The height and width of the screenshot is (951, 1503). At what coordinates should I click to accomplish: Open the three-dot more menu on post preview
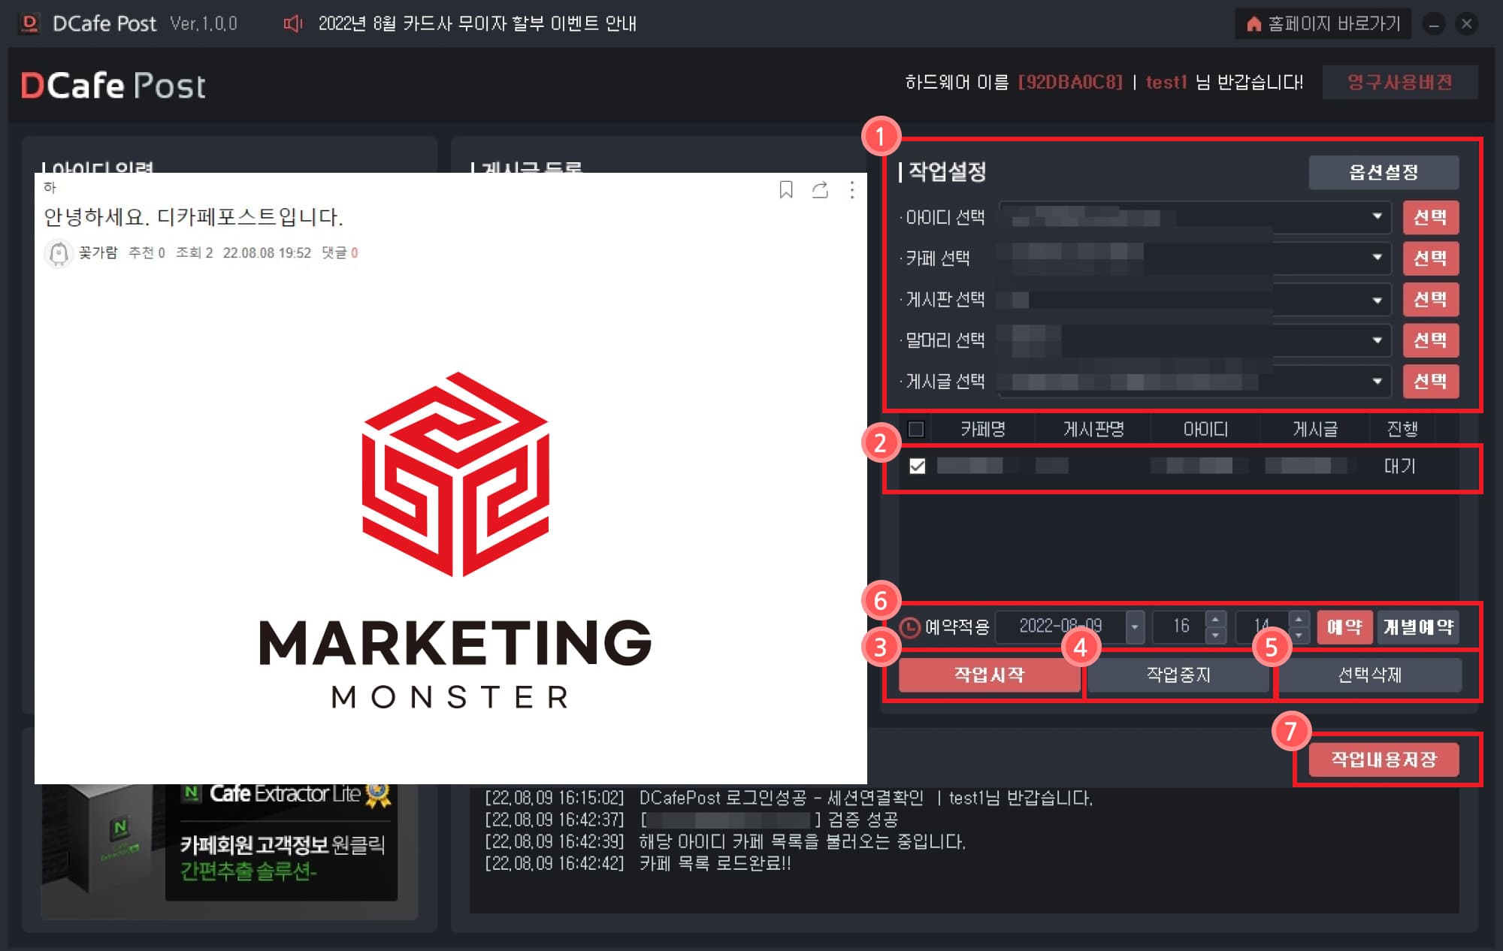coord(851,190)
